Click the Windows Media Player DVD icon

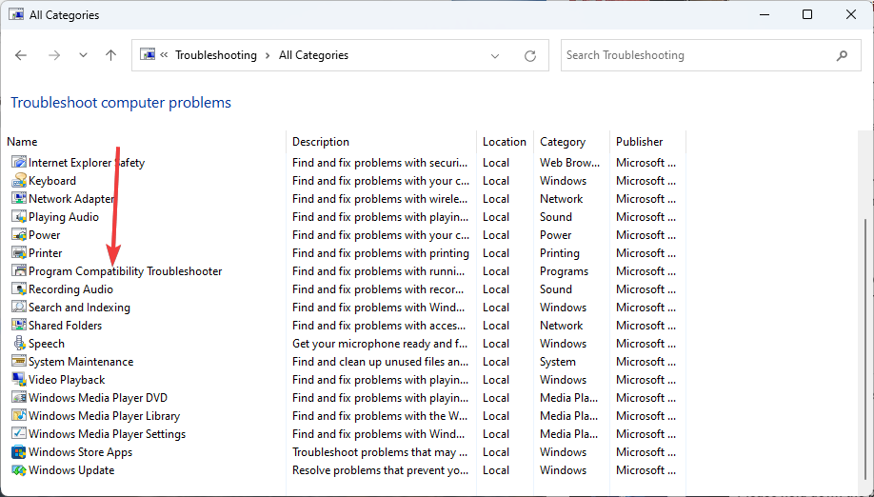[x=19, y=398]
